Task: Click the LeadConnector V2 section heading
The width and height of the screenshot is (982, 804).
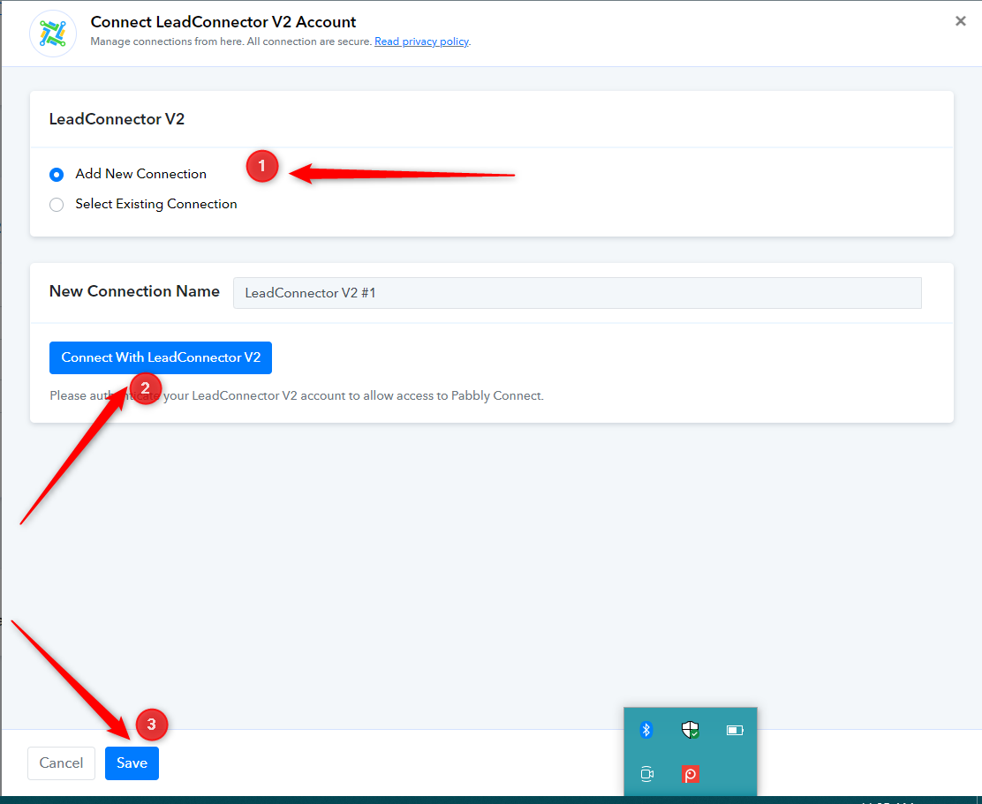Action: pos(117,119)
